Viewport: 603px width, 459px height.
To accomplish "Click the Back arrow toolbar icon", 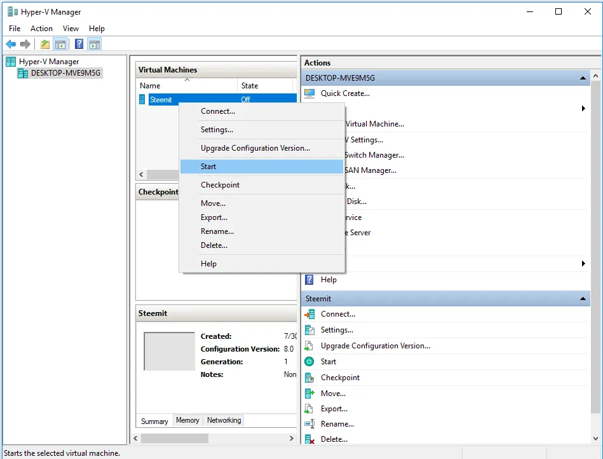I will coord(11,45).
